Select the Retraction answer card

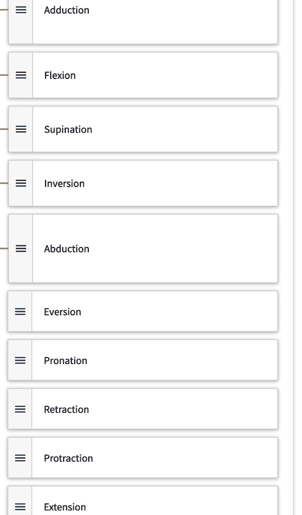pos(150,409)
